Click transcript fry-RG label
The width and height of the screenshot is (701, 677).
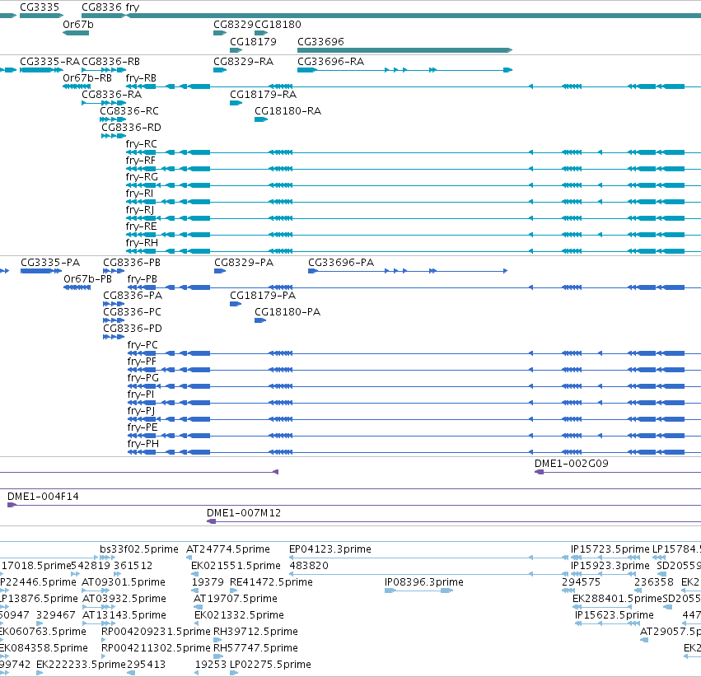pos(143,177)
